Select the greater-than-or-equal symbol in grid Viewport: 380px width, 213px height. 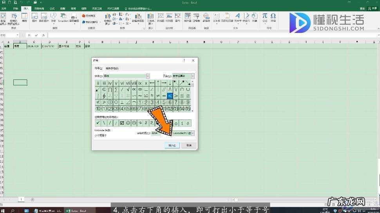(x=176, y=96)
